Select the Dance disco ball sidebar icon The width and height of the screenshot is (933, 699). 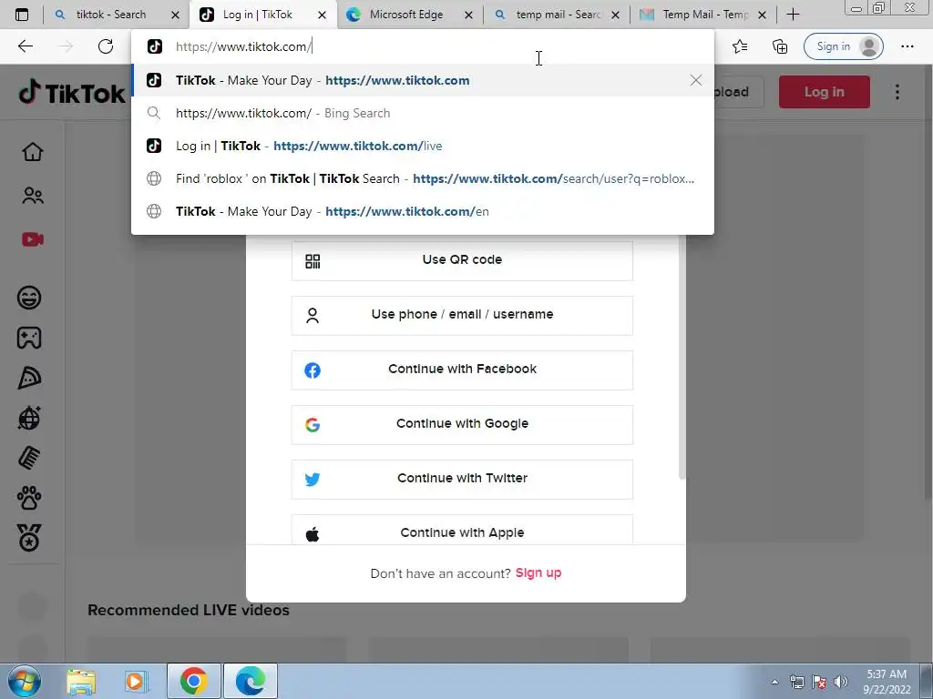pyautogui.click(x=29, y=419)
